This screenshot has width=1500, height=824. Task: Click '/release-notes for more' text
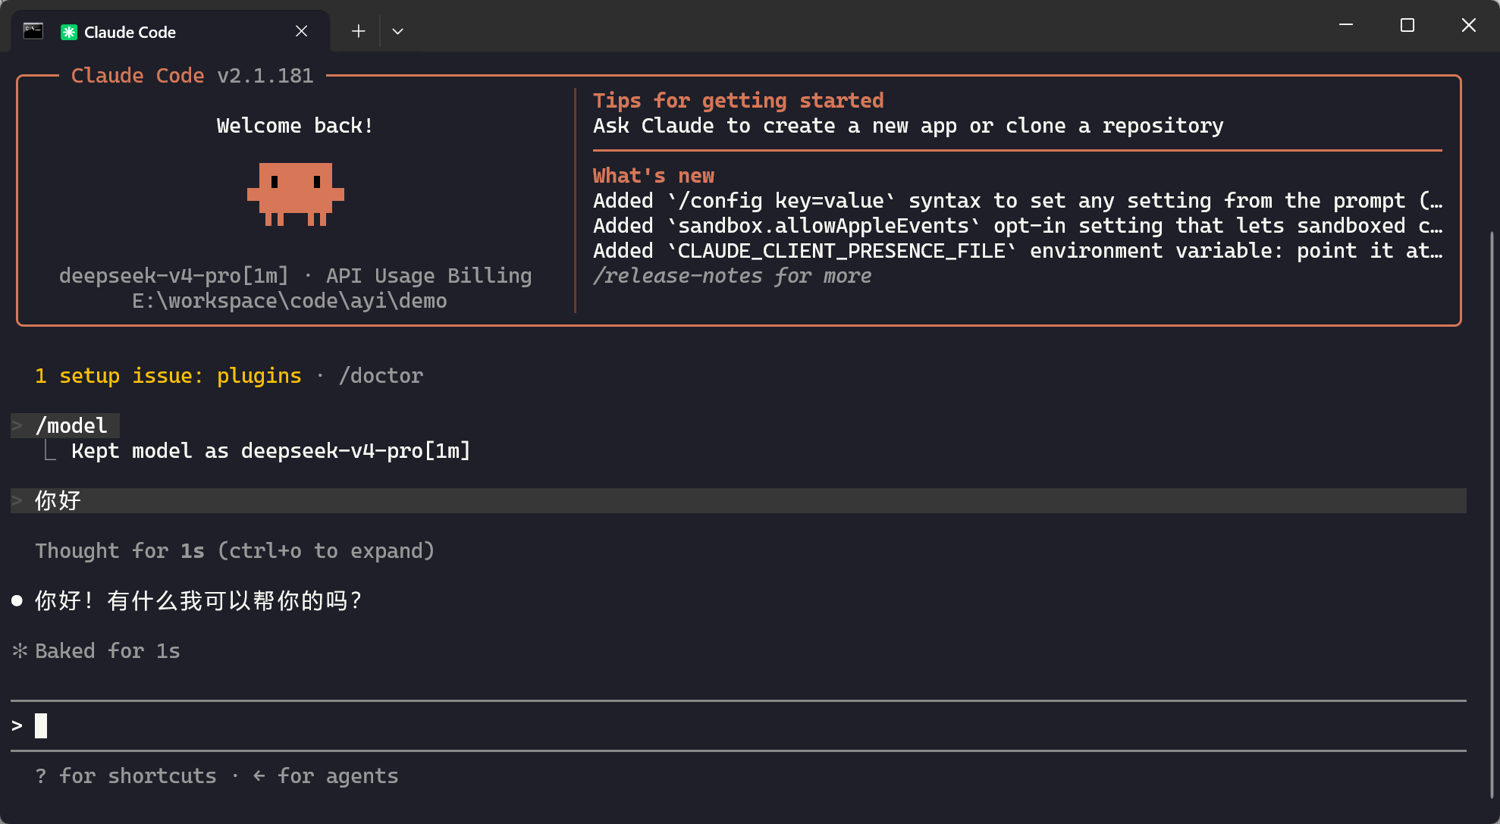pos(733,275)
